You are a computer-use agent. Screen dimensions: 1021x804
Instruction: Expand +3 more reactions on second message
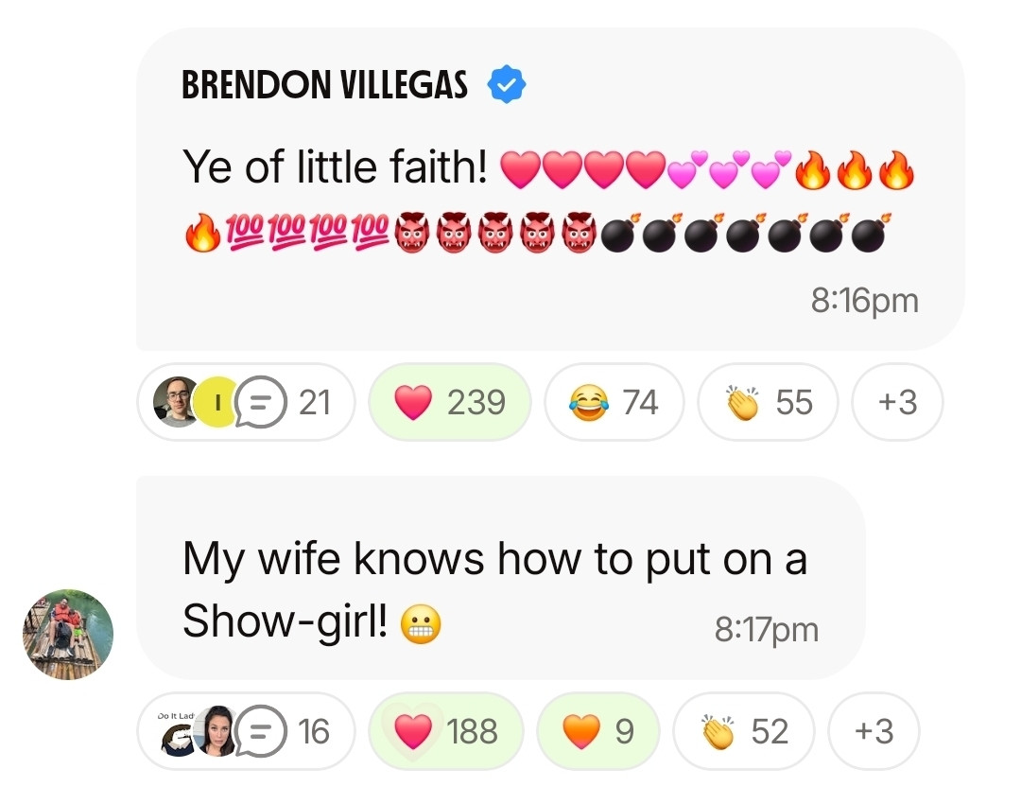(874, 731)
